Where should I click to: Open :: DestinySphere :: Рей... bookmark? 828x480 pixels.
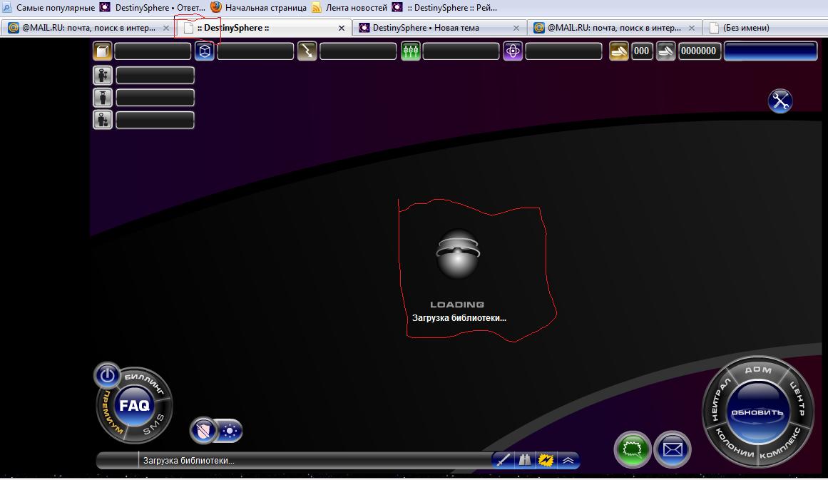pos(444,8)
